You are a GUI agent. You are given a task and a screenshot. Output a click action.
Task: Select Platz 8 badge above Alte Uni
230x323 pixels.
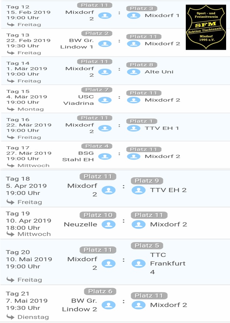142,65
